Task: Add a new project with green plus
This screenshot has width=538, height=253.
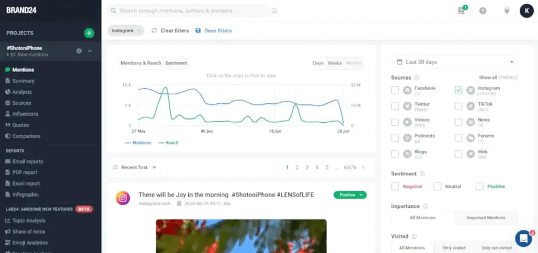Action: point(89,33)
